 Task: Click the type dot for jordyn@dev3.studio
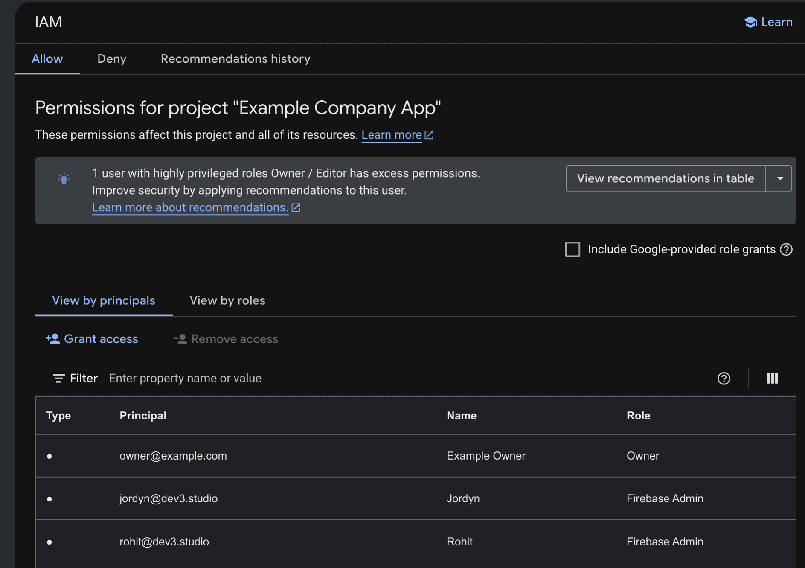(49, 499)
